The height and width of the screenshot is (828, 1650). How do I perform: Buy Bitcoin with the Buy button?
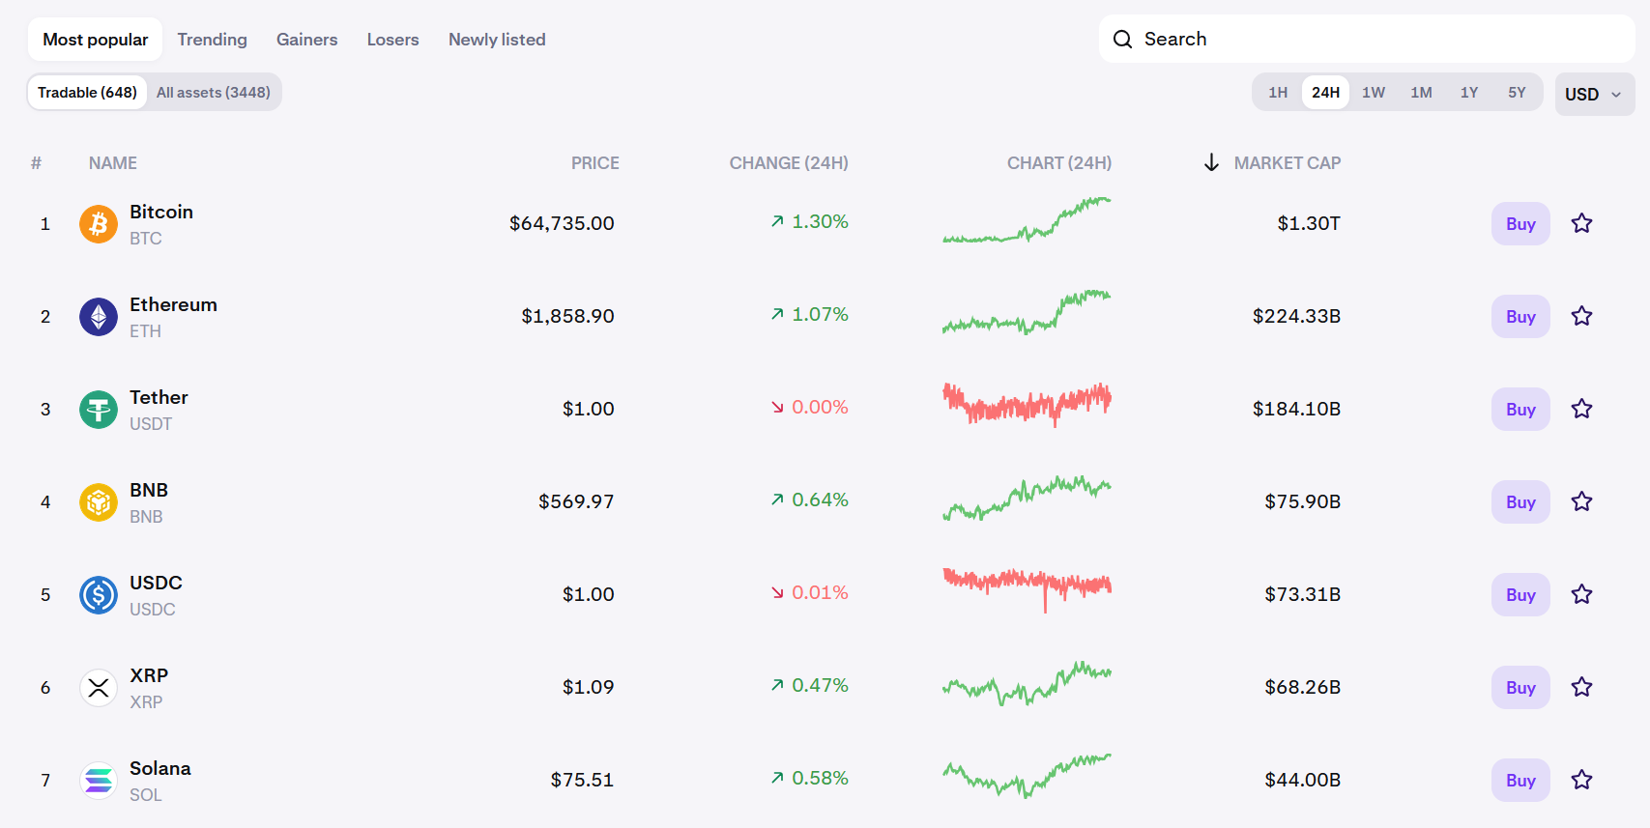click(x=1520, y=224)
